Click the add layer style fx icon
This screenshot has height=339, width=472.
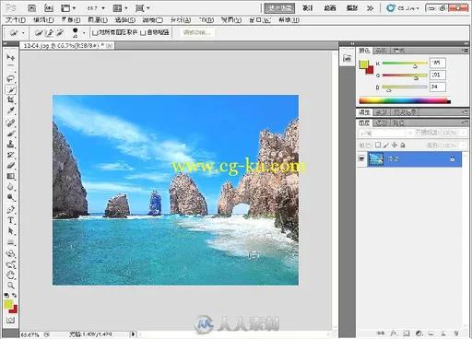click(394, 333)
